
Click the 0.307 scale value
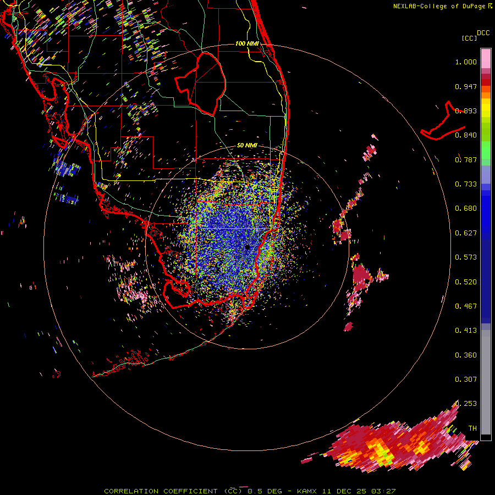(x=466, y=380)
